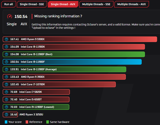Select the AMD Ryzen 9 3900X text
Image resolution: width=160 pixels, height=125 pixels.
click(x=33, y=77)
